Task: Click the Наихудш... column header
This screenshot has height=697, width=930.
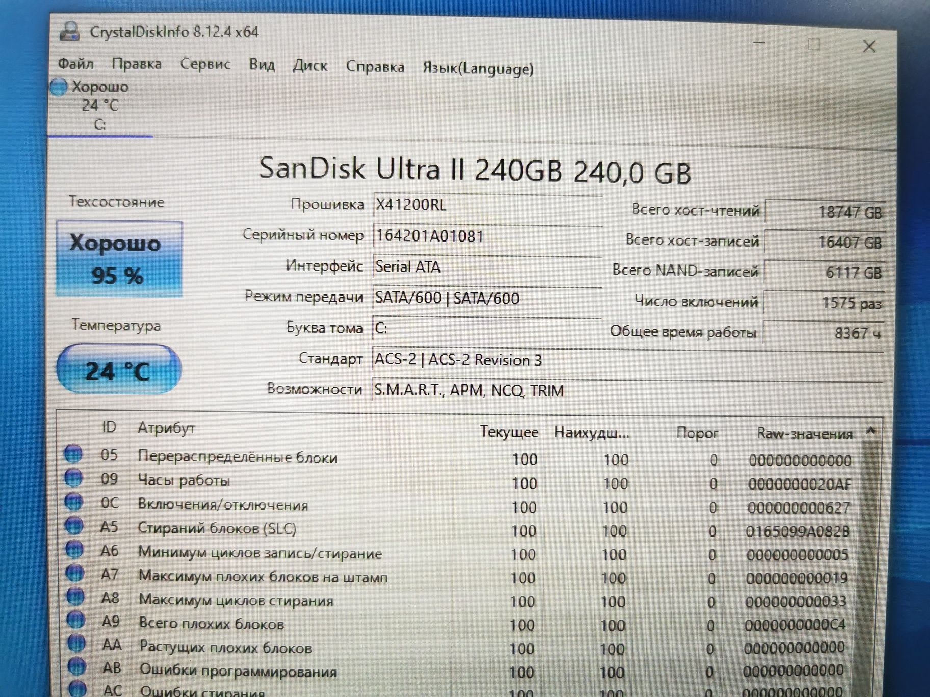Action: click(x=591, y=433)
